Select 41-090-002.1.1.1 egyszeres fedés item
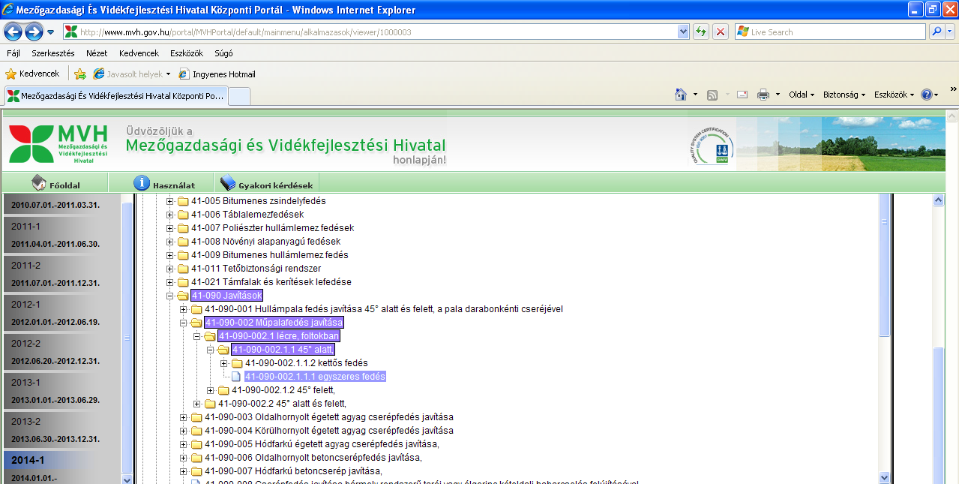The image size is (959, 484). [315, 377]
